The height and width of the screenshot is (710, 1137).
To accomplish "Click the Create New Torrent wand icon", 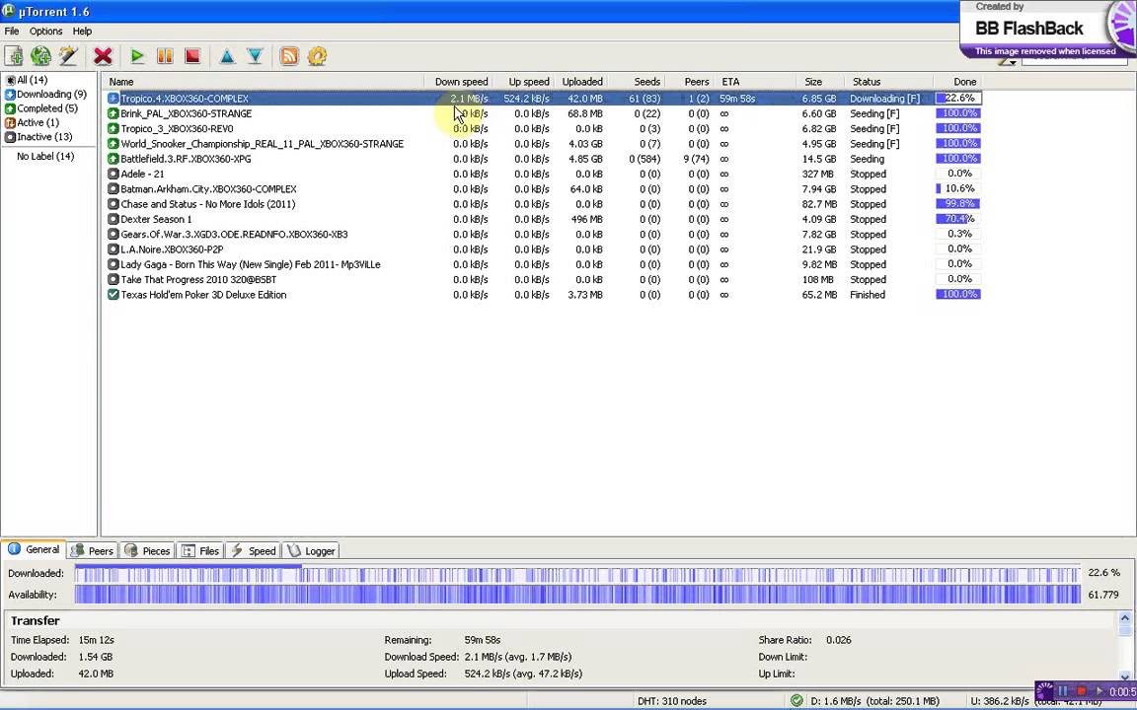I will coord(68,56).
